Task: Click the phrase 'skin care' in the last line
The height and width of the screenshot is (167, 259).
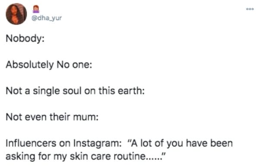Action: (x=90, y=156)
